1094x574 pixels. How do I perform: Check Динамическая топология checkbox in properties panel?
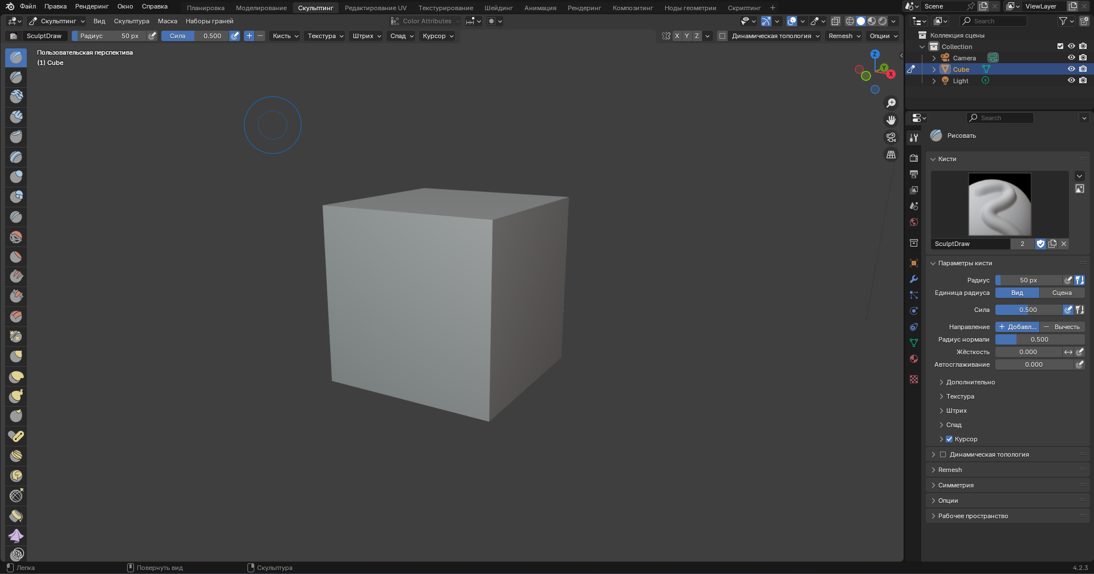tap(943, 454)
